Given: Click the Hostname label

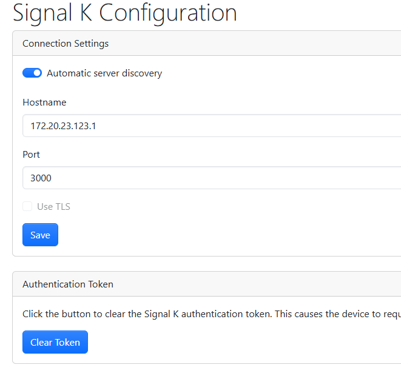Looking at the screenshot, I should tap(44, 102).
